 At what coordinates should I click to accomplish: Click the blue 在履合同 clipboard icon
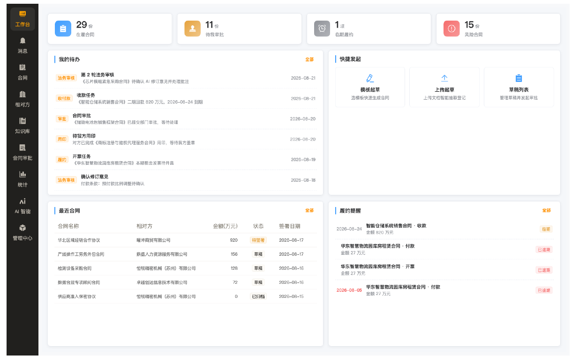pos(63,29)
